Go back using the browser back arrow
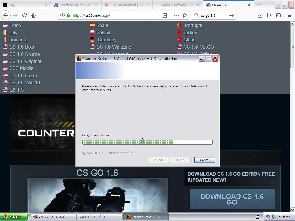 click(x=6, y=16)
